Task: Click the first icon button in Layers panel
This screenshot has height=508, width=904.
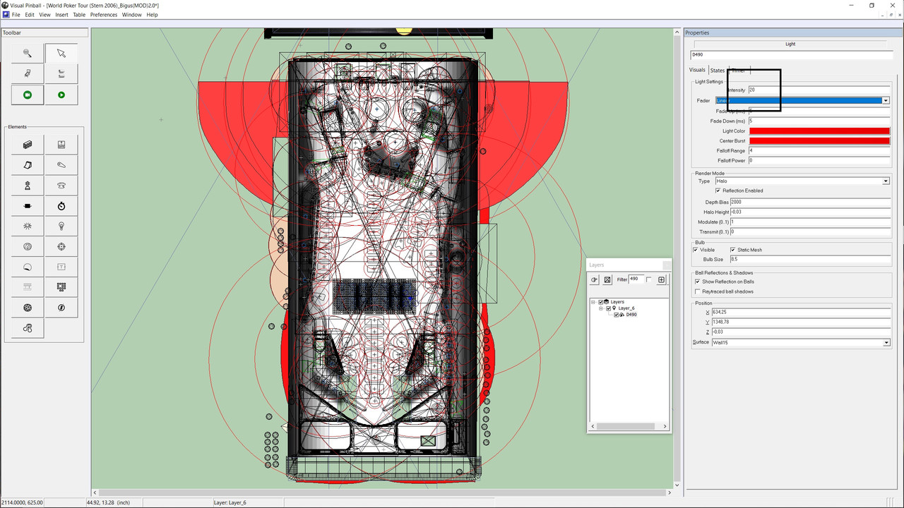Action: pos(595,280)
